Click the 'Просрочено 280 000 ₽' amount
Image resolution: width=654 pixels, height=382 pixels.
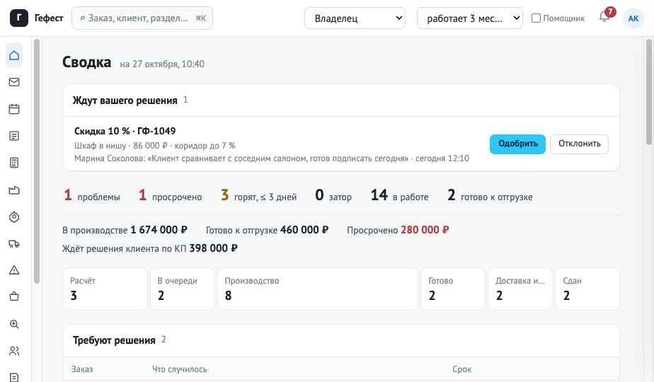tap(398, 230)
